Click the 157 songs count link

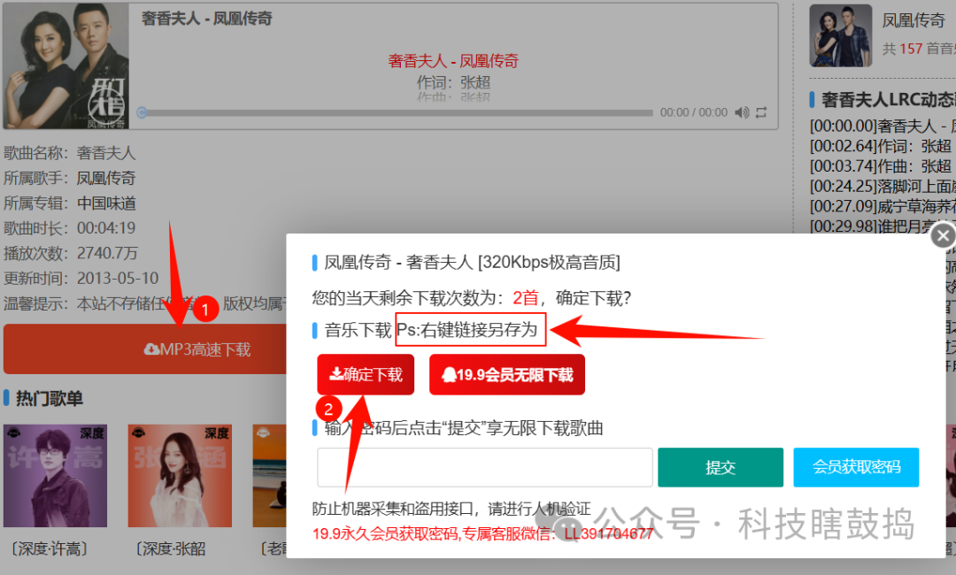911,49
